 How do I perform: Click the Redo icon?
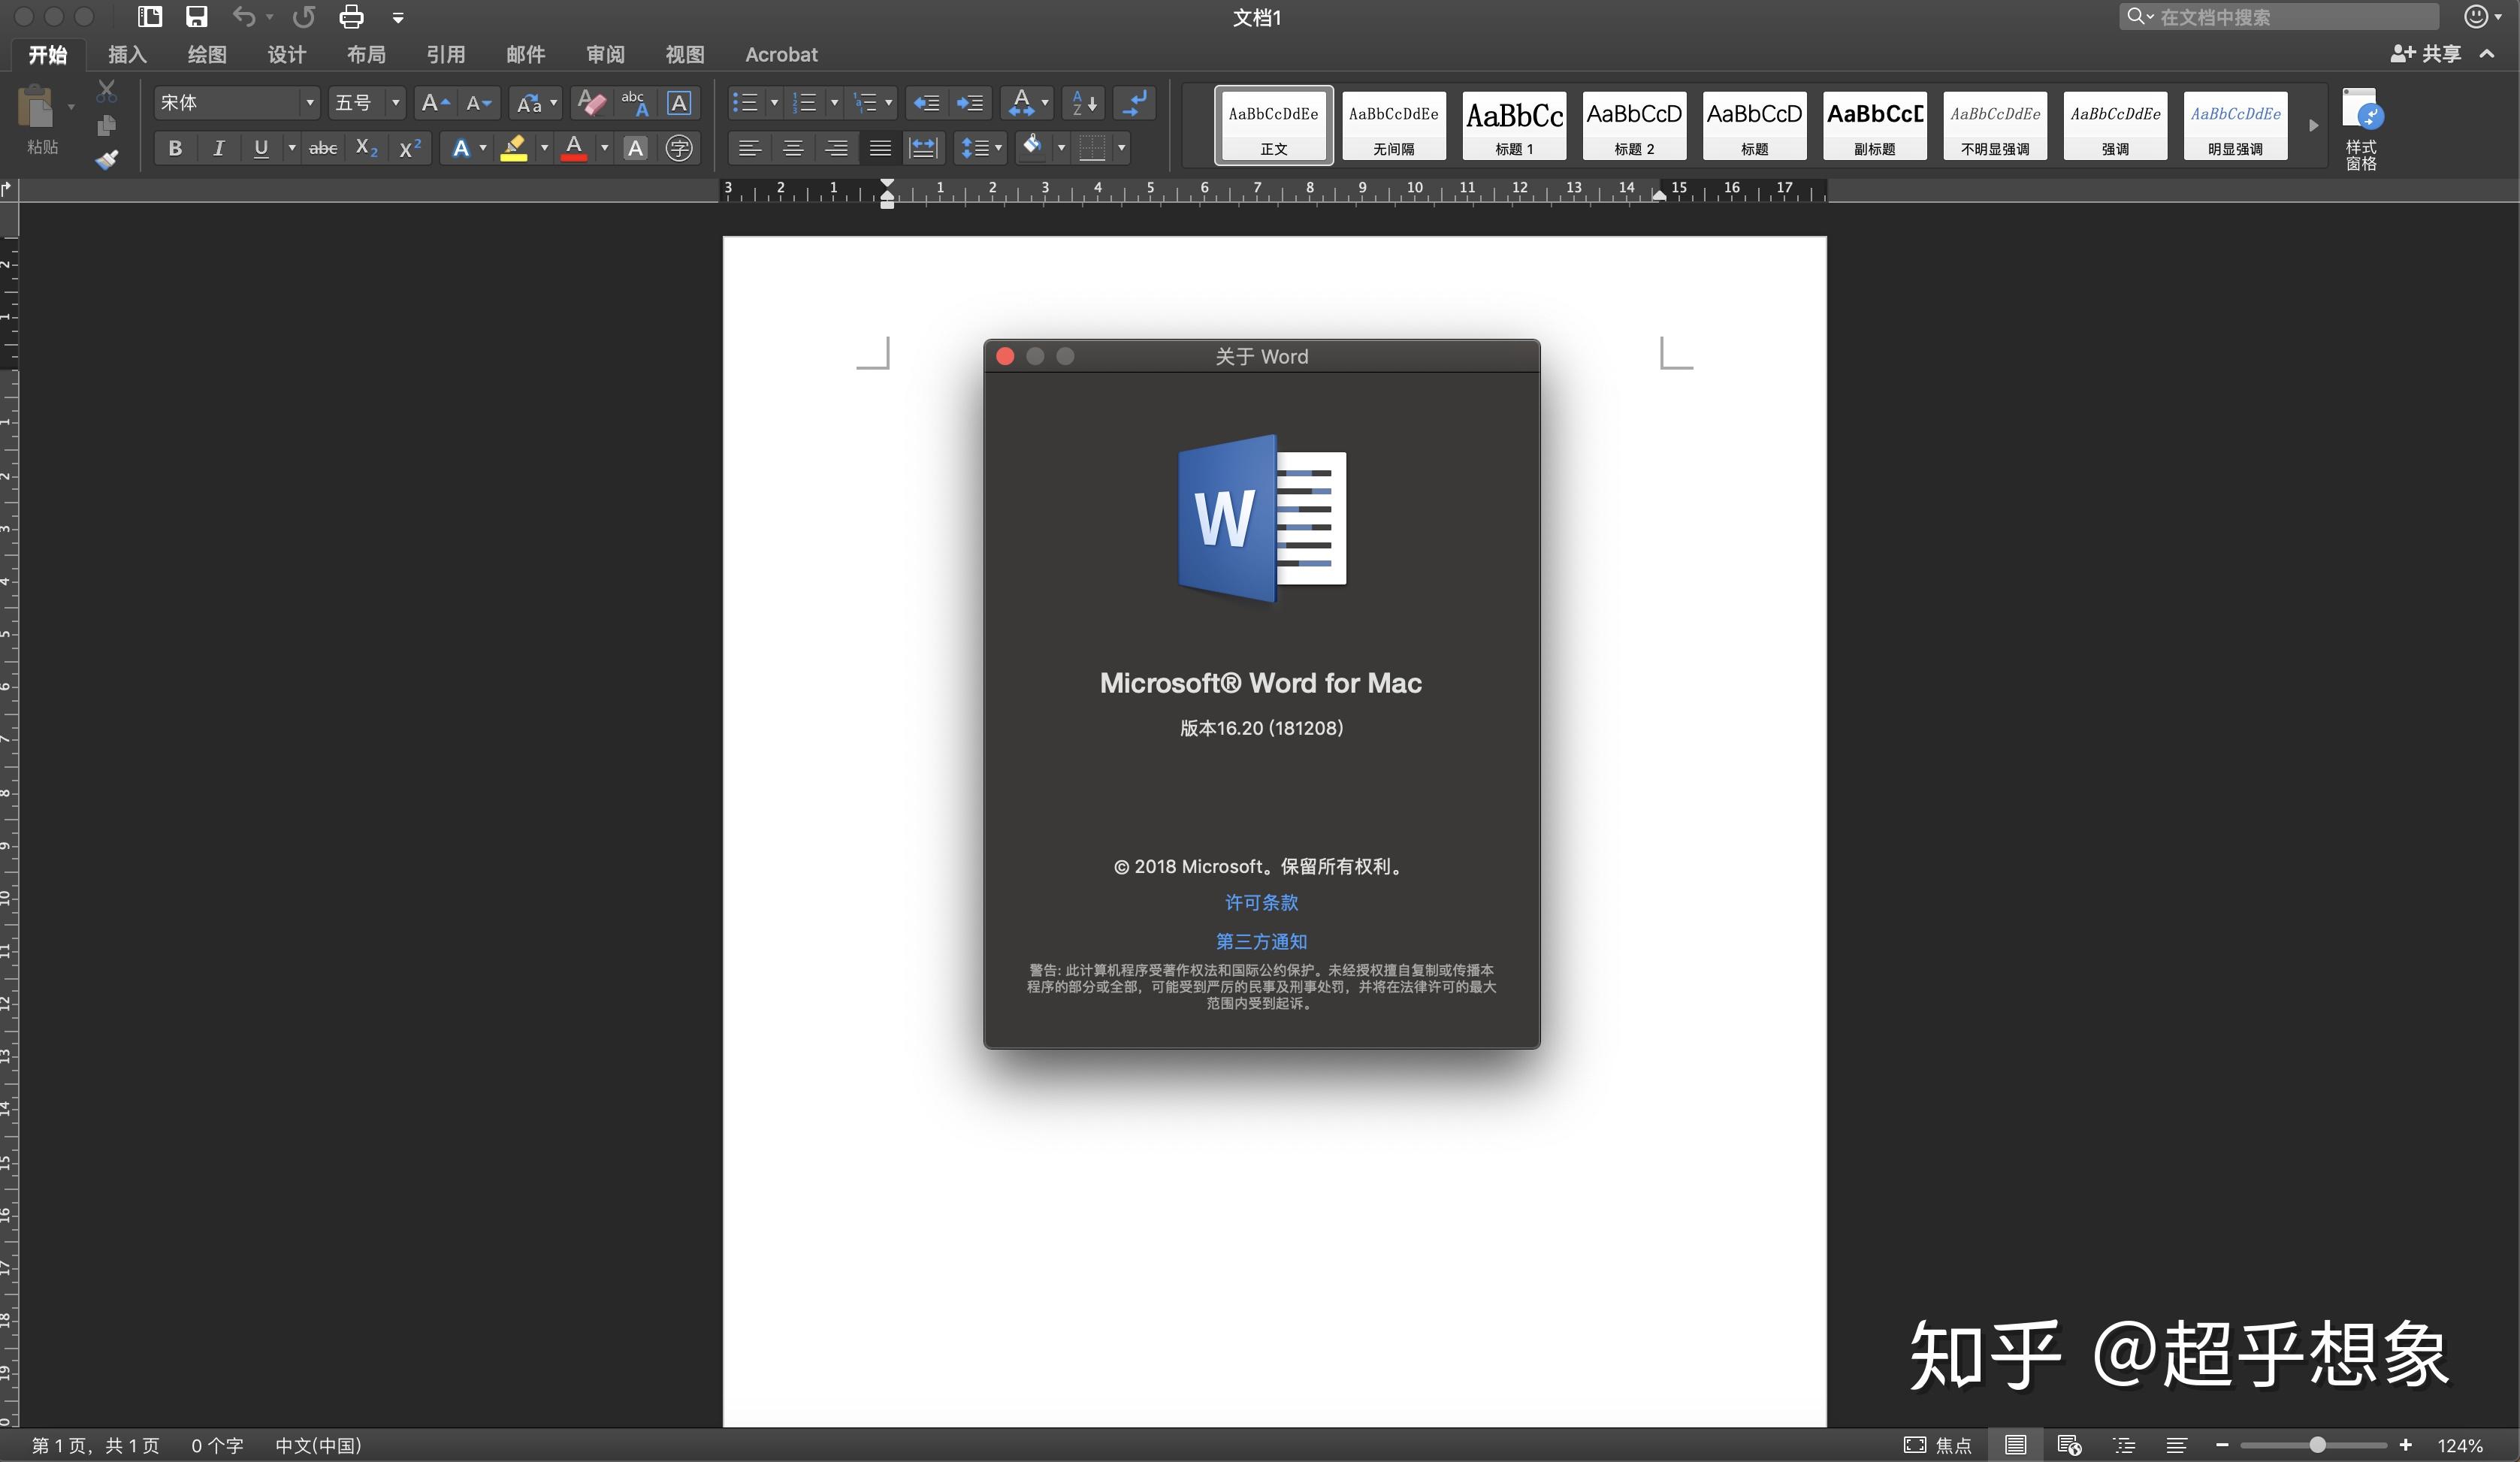point(304,16)
